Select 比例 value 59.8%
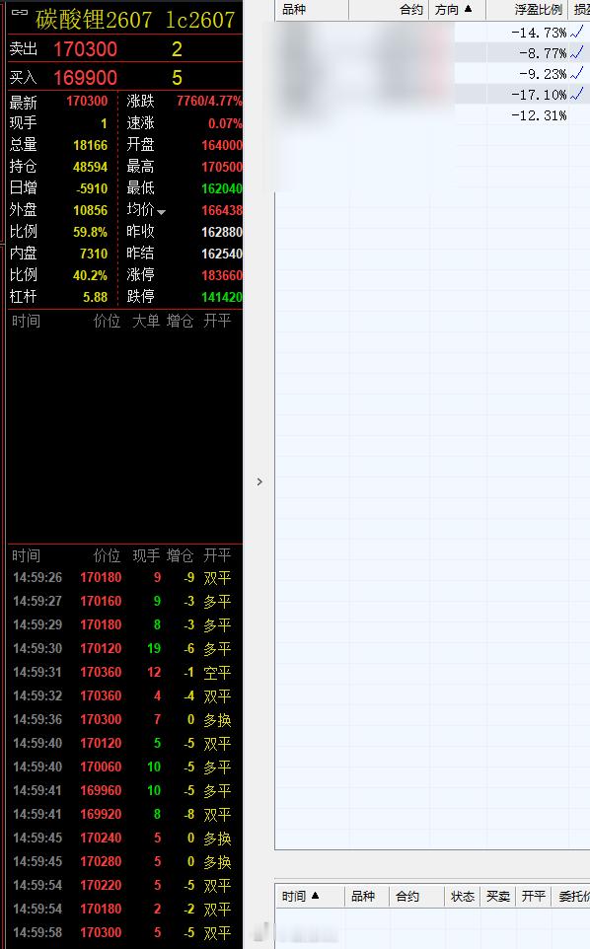 [90, 232]
